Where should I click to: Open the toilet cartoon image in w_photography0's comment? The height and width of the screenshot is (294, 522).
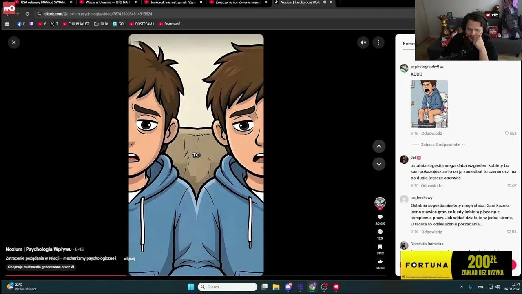429,104
